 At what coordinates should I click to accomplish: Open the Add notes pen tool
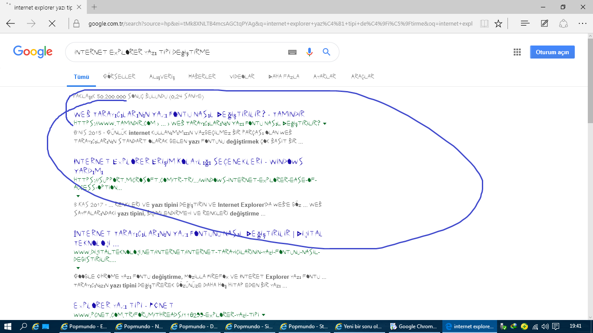coord(544,23)
